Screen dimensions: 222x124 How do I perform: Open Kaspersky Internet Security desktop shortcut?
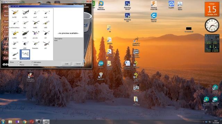(215, 89)
